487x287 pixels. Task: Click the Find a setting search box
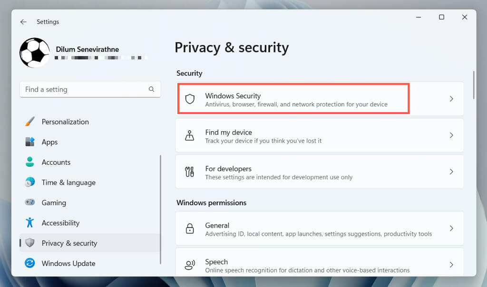83,89
